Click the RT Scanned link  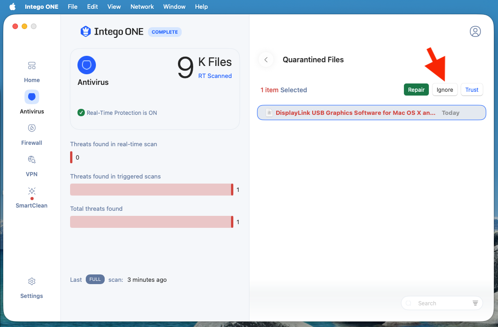[215, 76]
